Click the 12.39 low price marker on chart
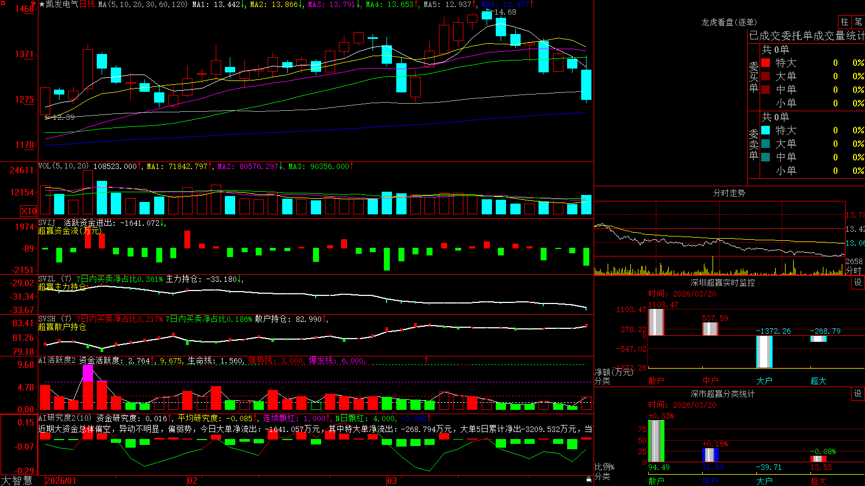Image resolution: width=865 pixels, height=486 pixels. point(64,117)
